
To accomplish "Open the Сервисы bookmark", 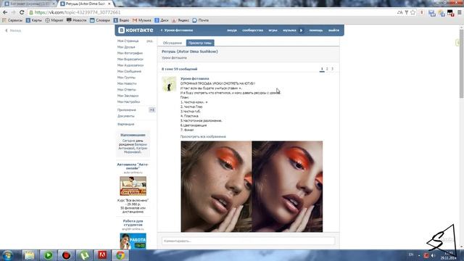I will 12,20.
